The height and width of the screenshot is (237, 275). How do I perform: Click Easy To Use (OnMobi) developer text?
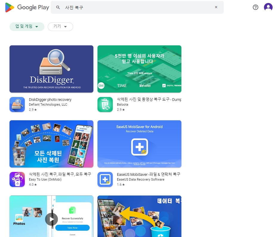coord(45,179)
